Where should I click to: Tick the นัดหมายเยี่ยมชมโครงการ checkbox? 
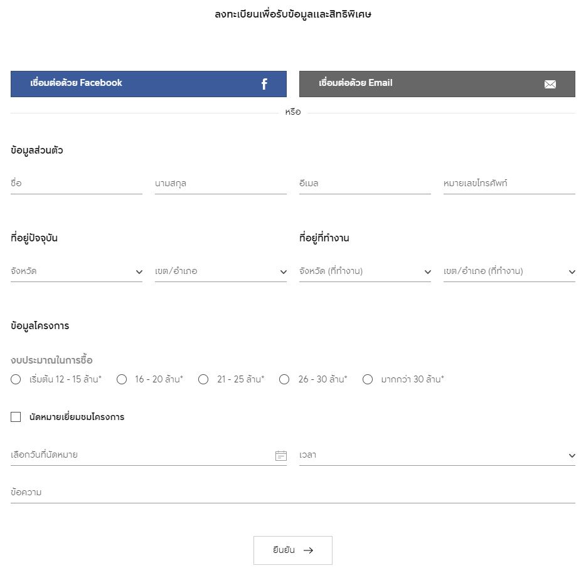16,417
